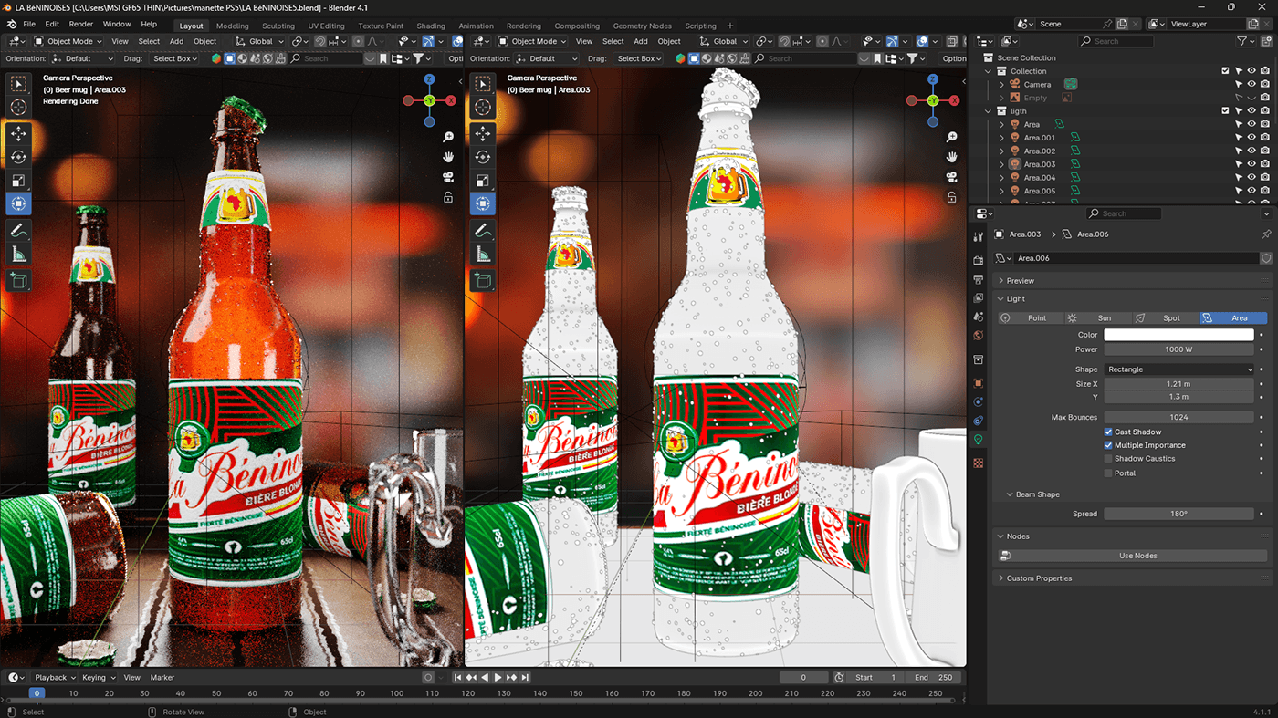Click zoom magnifier icon in left viewport

(x=448, y=137)
